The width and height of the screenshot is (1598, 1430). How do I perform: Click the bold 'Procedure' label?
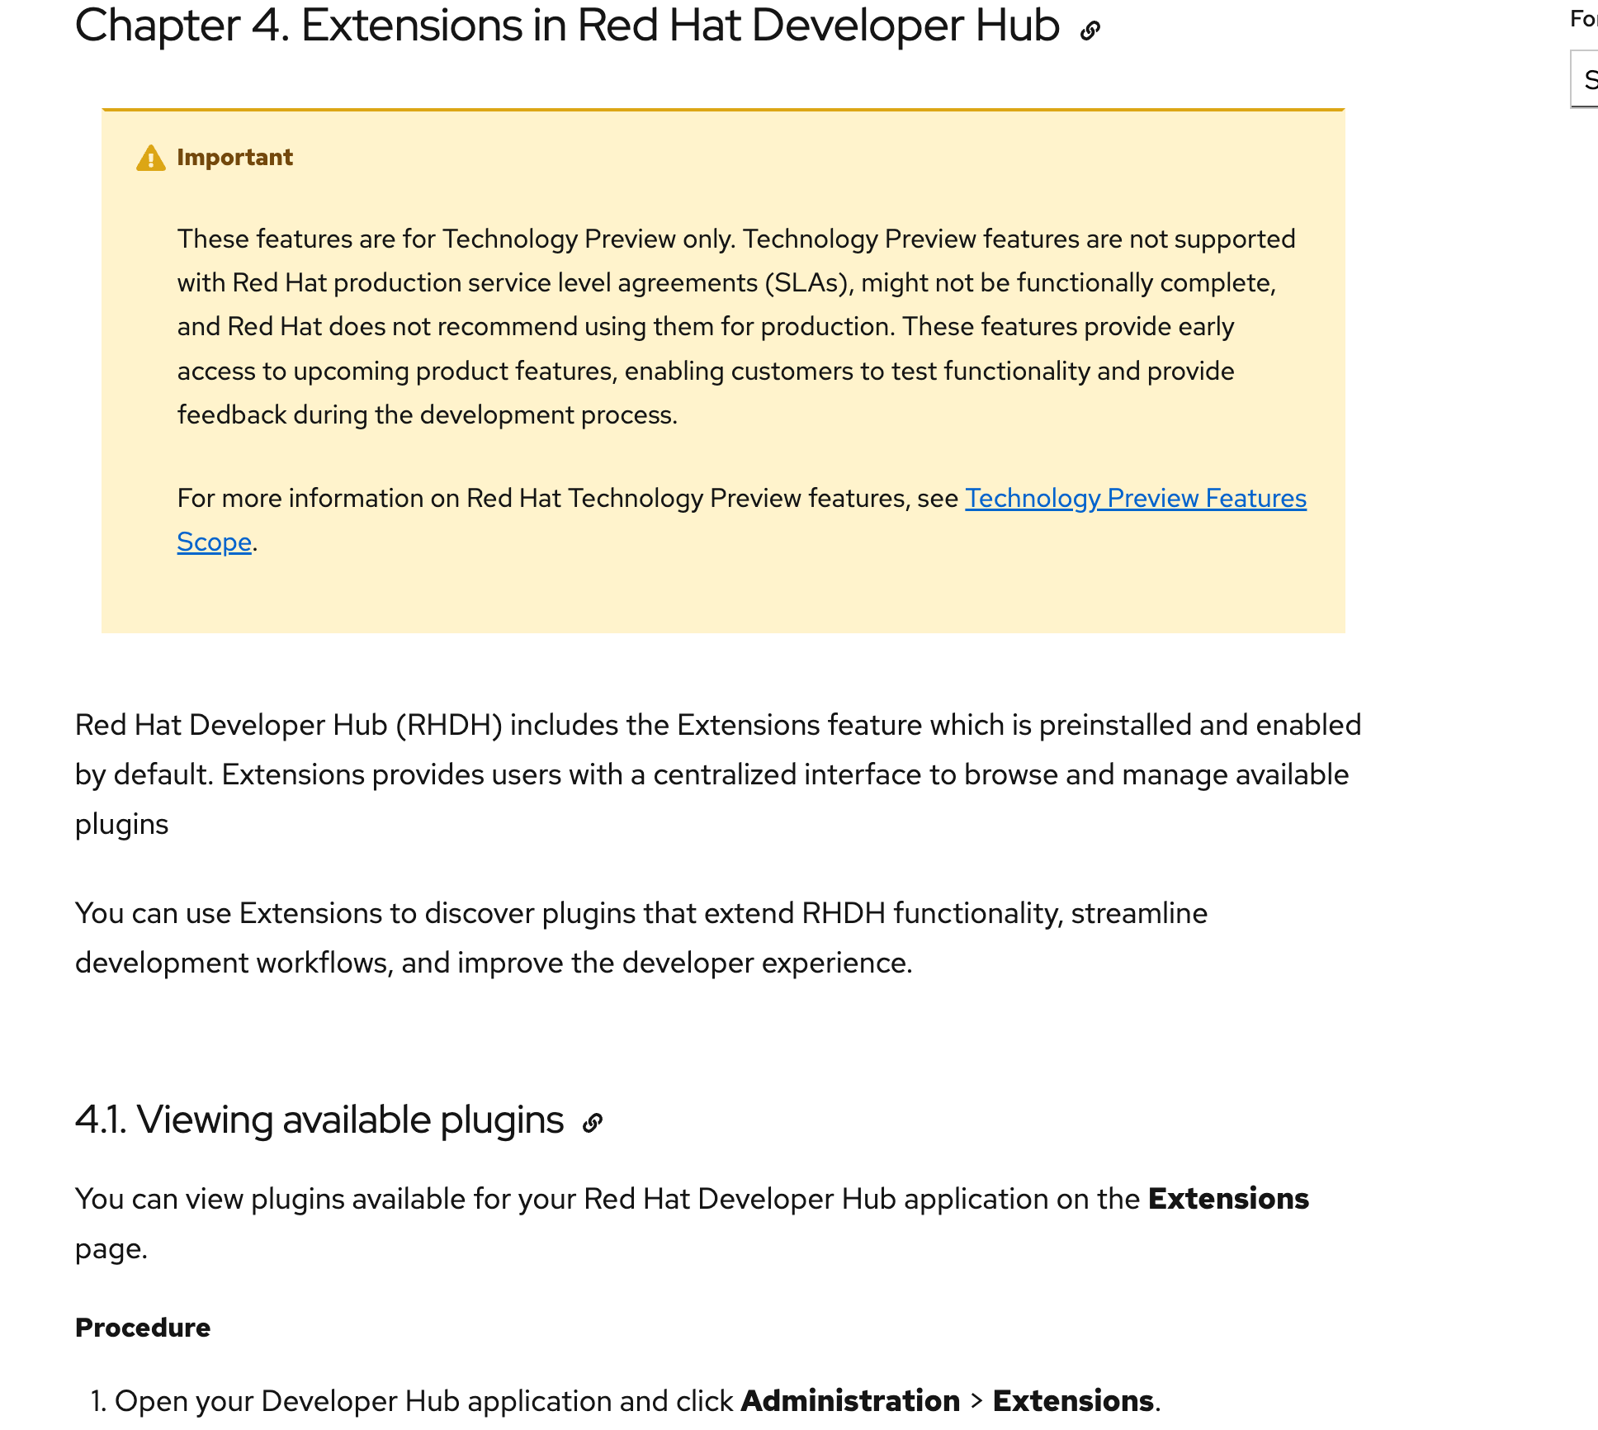click(x=143, y=1328)
